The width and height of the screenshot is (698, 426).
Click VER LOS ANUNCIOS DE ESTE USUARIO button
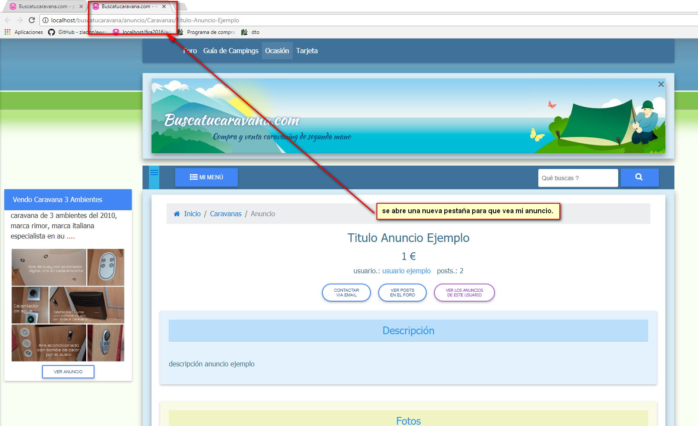tap(464, 293)
